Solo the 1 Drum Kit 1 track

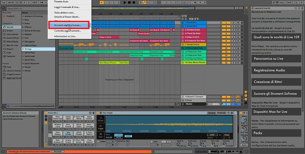coord(233,23)
